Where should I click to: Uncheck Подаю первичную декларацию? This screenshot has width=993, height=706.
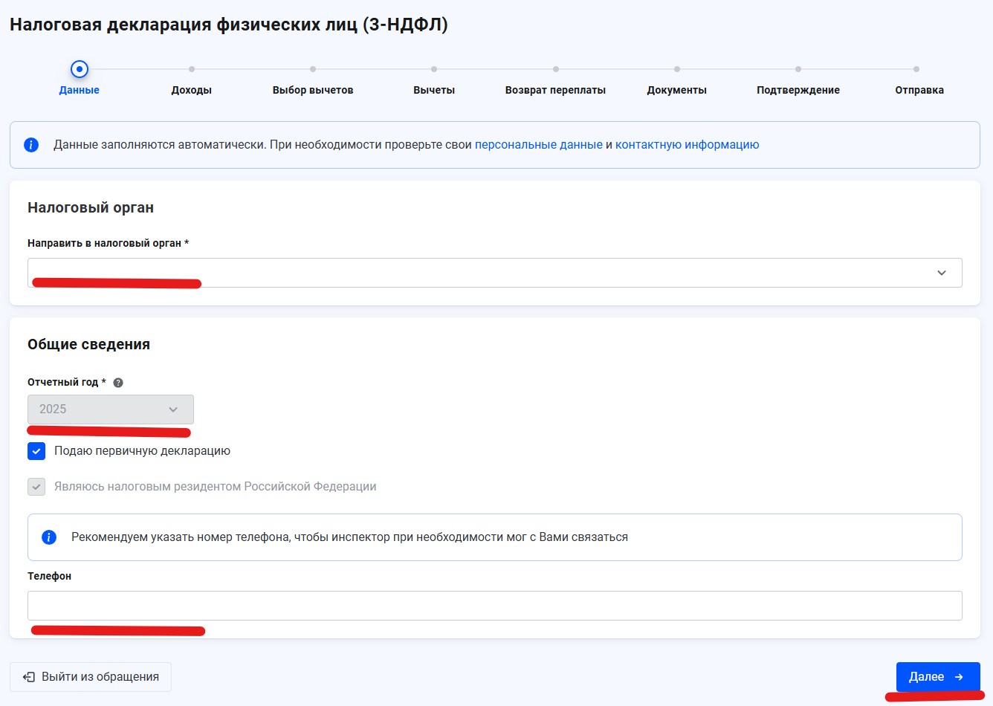[36, 450]
